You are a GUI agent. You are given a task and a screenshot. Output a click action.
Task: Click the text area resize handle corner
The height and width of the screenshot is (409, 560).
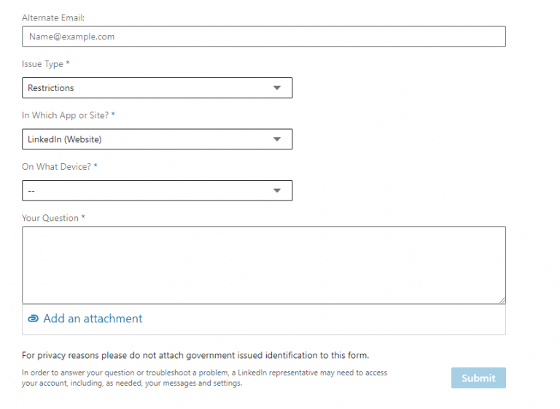[x=502, y=300]
